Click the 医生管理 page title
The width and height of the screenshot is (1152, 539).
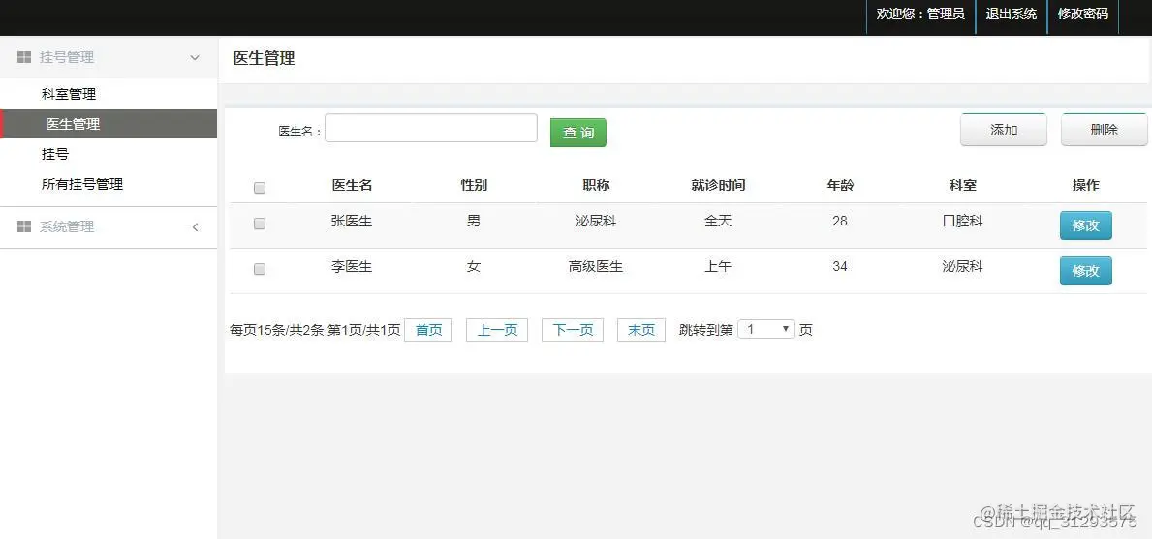(264, 59)
